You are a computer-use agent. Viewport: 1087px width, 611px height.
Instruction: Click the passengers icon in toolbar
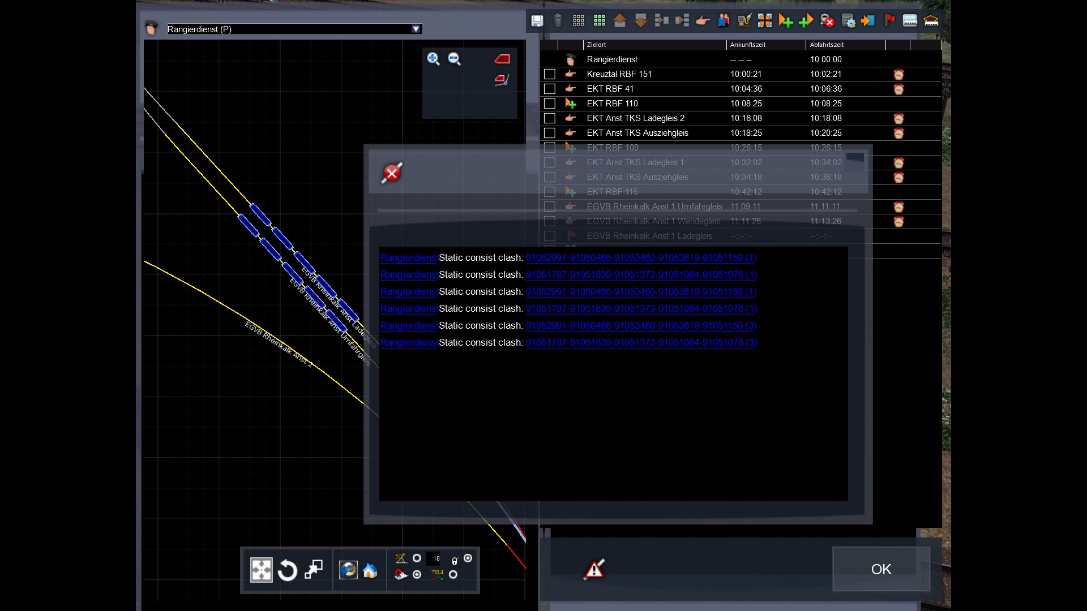pos(723,21)
